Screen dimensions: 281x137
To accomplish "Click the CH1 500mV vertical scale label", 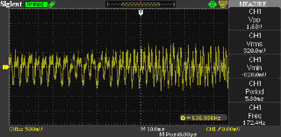I will 26,129.
